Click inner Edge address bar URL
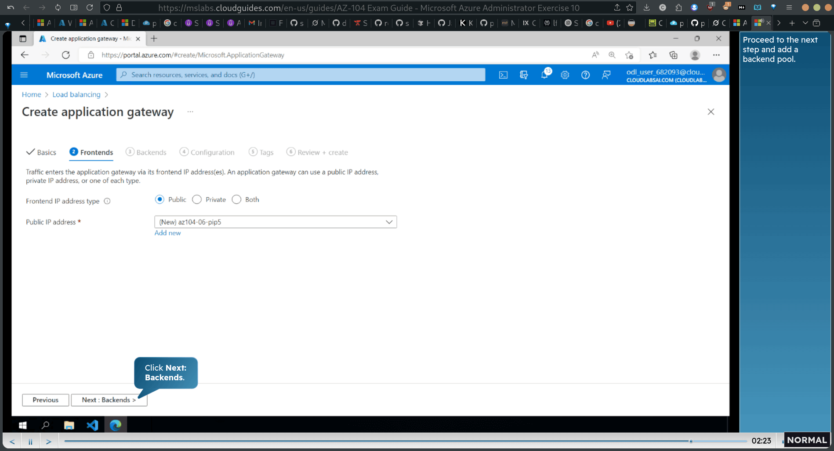Viewport: 834px width, 451px height. coord(193,55)
